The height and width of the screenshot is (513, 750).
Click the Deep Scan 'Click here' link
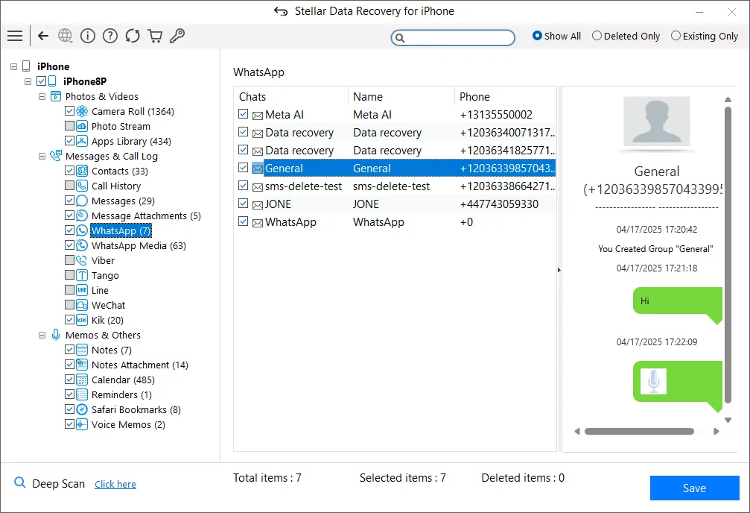coord(115,484)
